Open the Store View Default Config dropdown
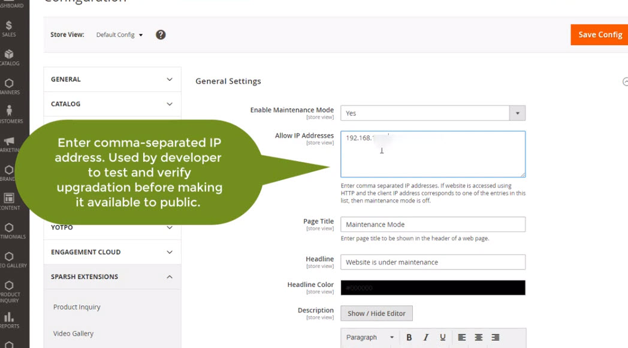 pyautogui.click(x=120, y=35)
